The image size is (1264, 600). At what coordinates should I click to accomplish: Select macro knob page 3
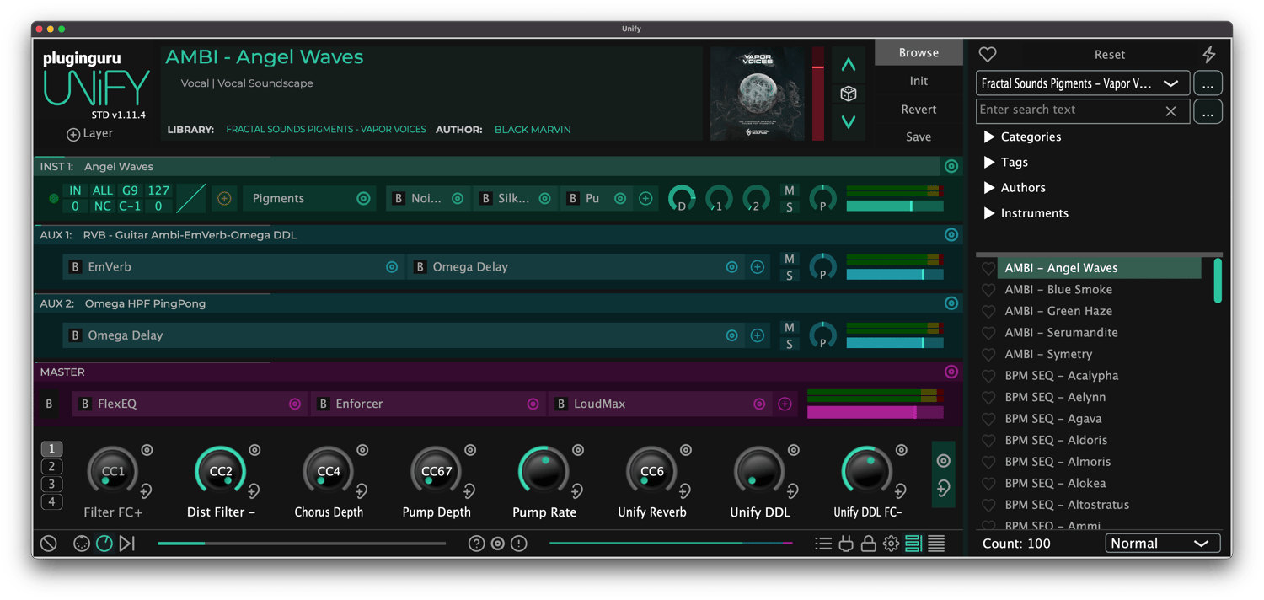tap(51, 485)
